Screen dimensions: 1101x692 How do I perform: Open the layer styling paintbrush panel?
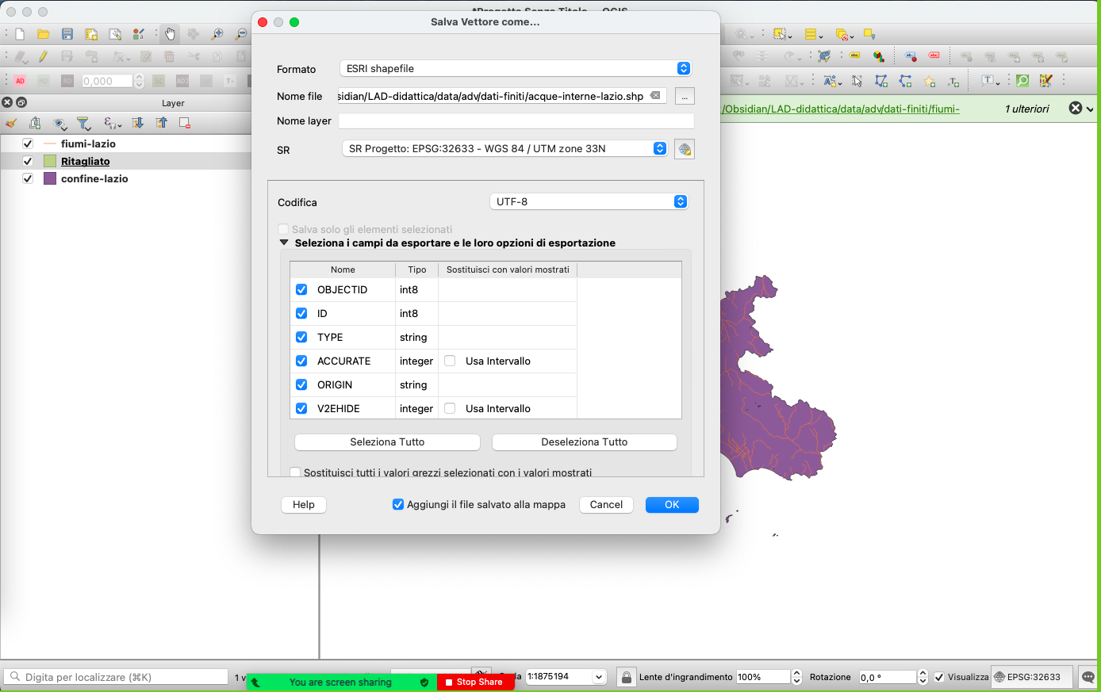click(11, 123)
